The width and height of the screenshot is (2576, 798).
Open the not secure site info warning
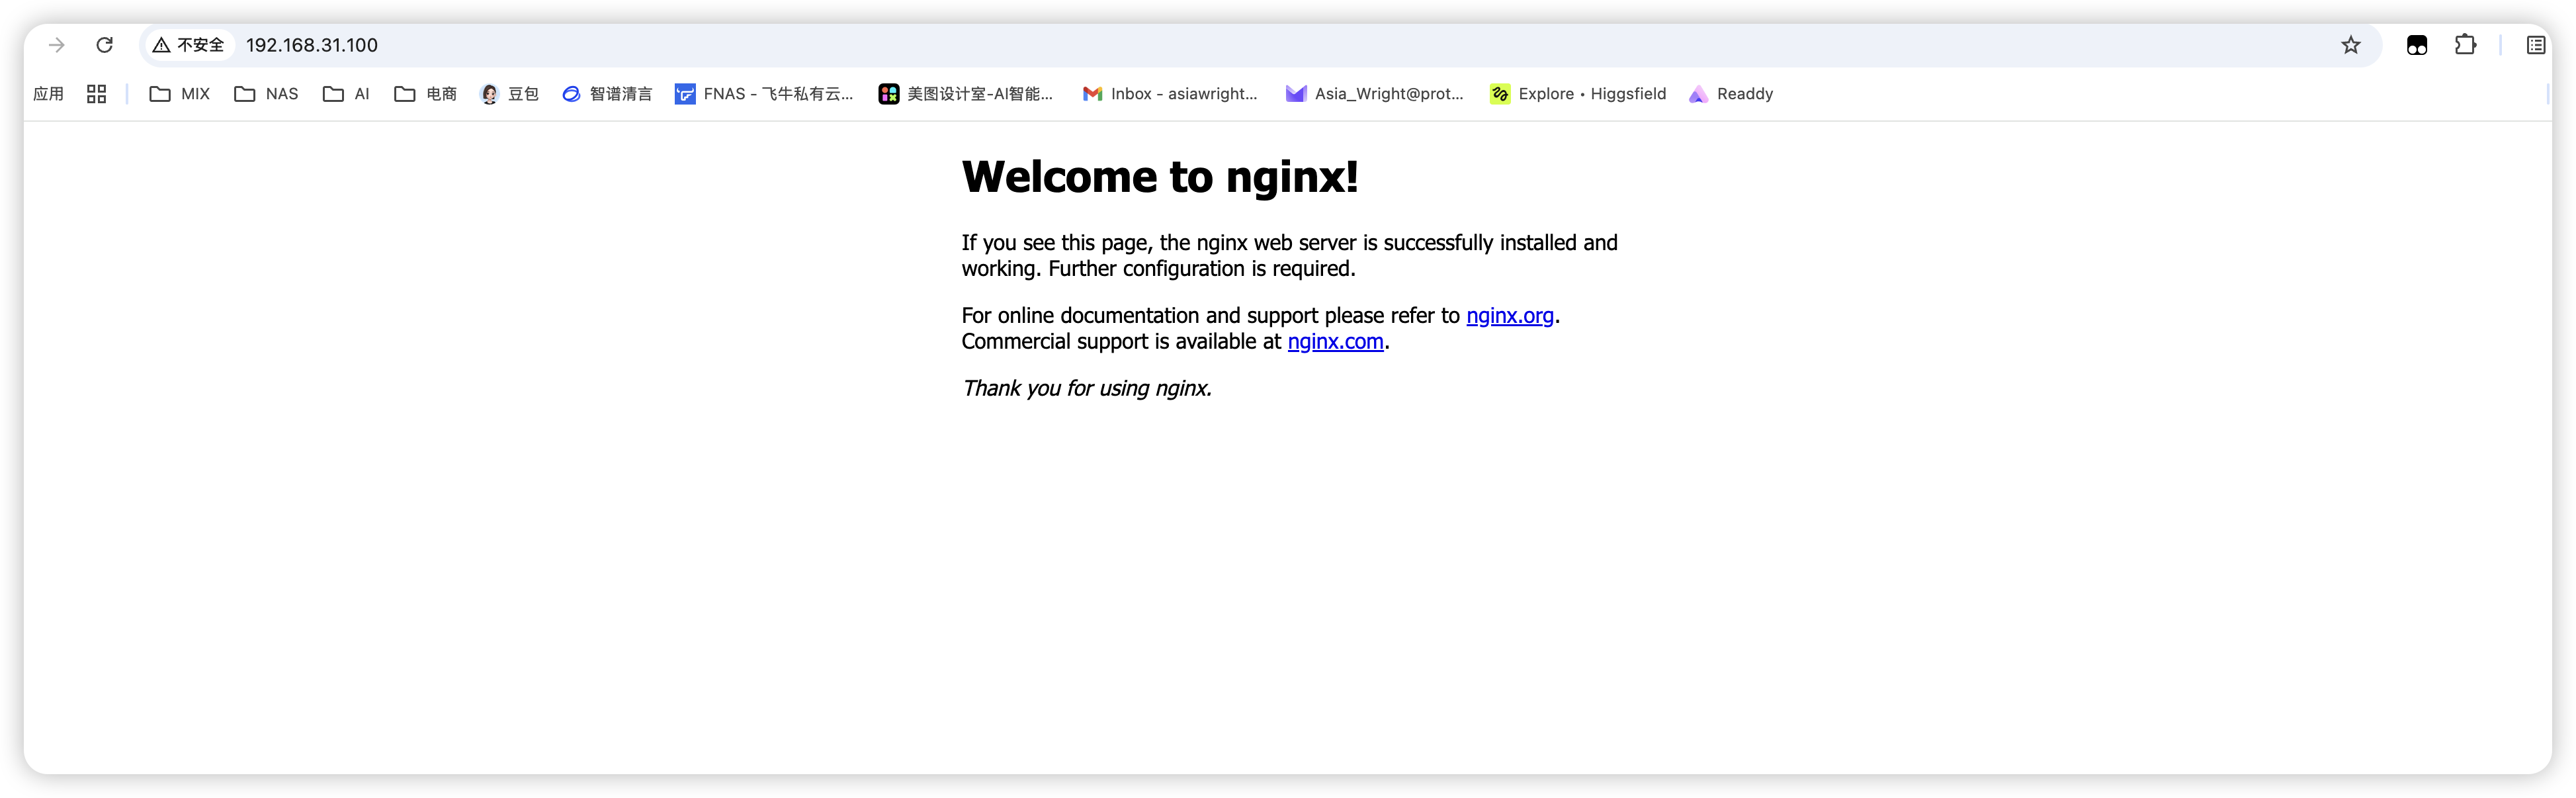click(189, 45)
